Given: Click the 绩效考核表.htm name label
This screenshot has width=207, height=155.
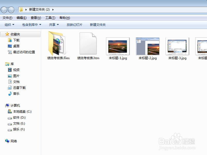Looking at the screenshot, I should tap(88, 58).
